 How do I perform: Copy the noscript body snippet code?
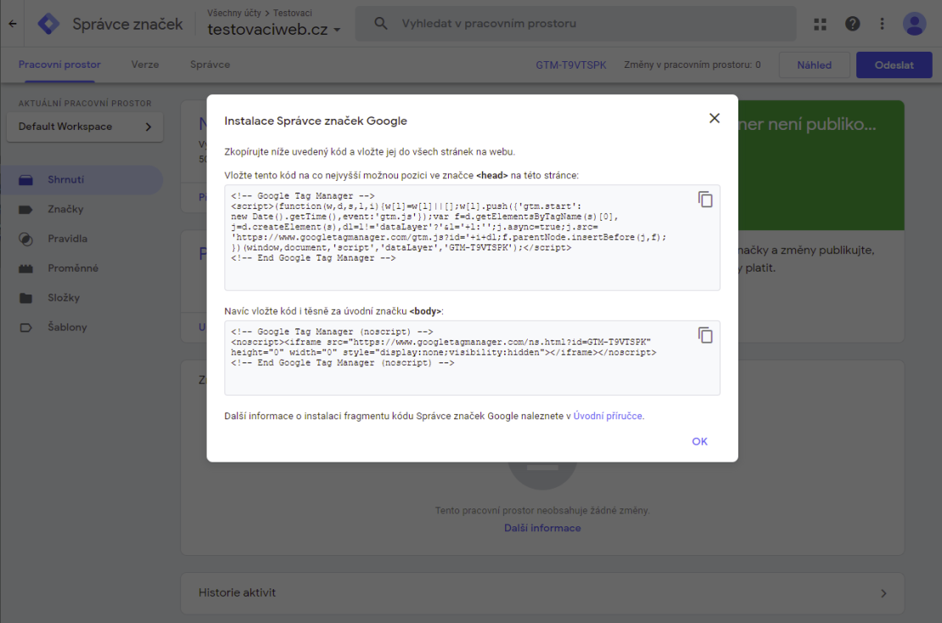click(x=705, y=335)
